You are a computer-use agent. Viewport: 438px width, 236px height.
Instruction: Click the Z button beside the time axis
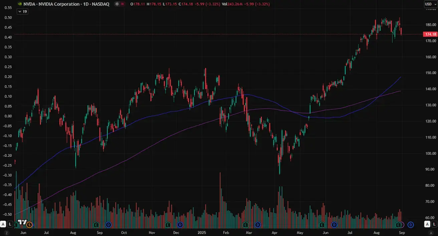coord(6,232)
